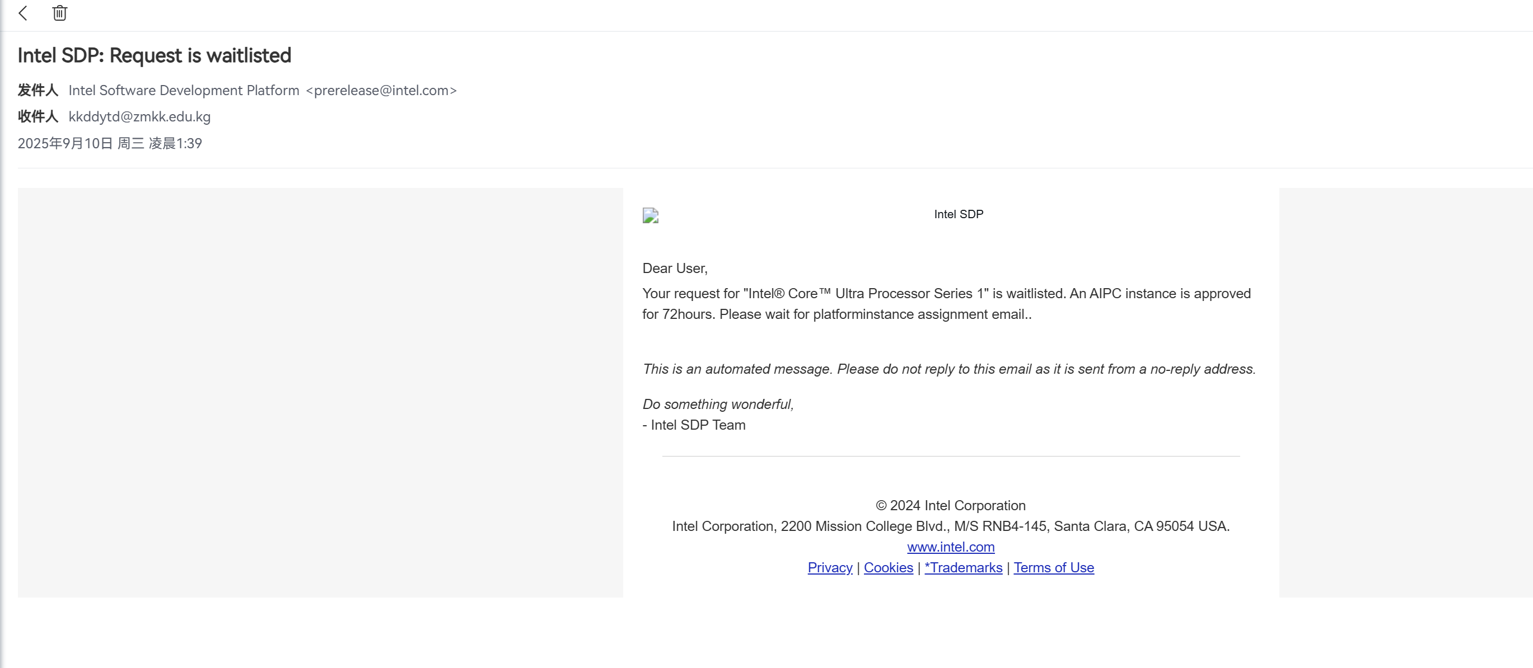This screenshot has width=1533, height=668.
Task: Click the 2024 Intel Corporation copyright
Action: pyautogui.click(x=950, y=505)
